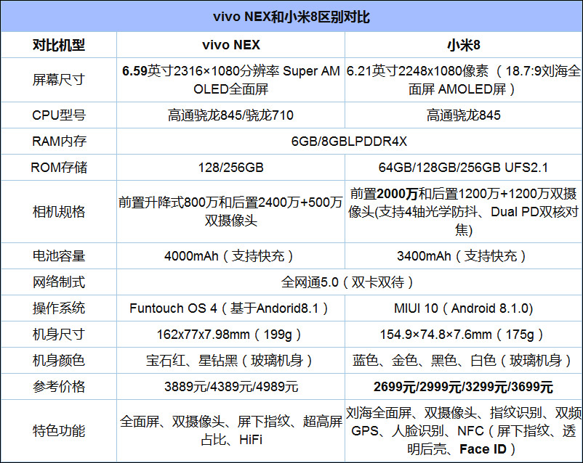This screenshot has height=463, width=583.
Task: Click vivo camera cell '前置升降式800万和后置2400万+500万'
Action: pos(230,212)
